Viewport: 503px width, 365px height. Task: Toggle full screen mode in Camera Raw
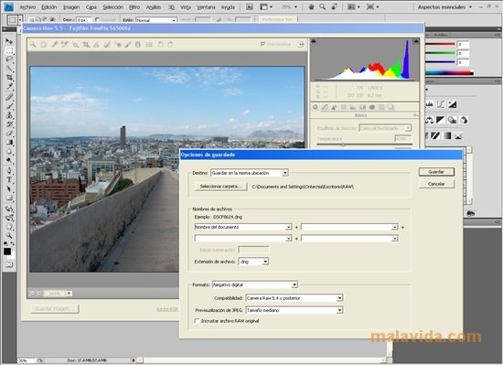(301, 44)
